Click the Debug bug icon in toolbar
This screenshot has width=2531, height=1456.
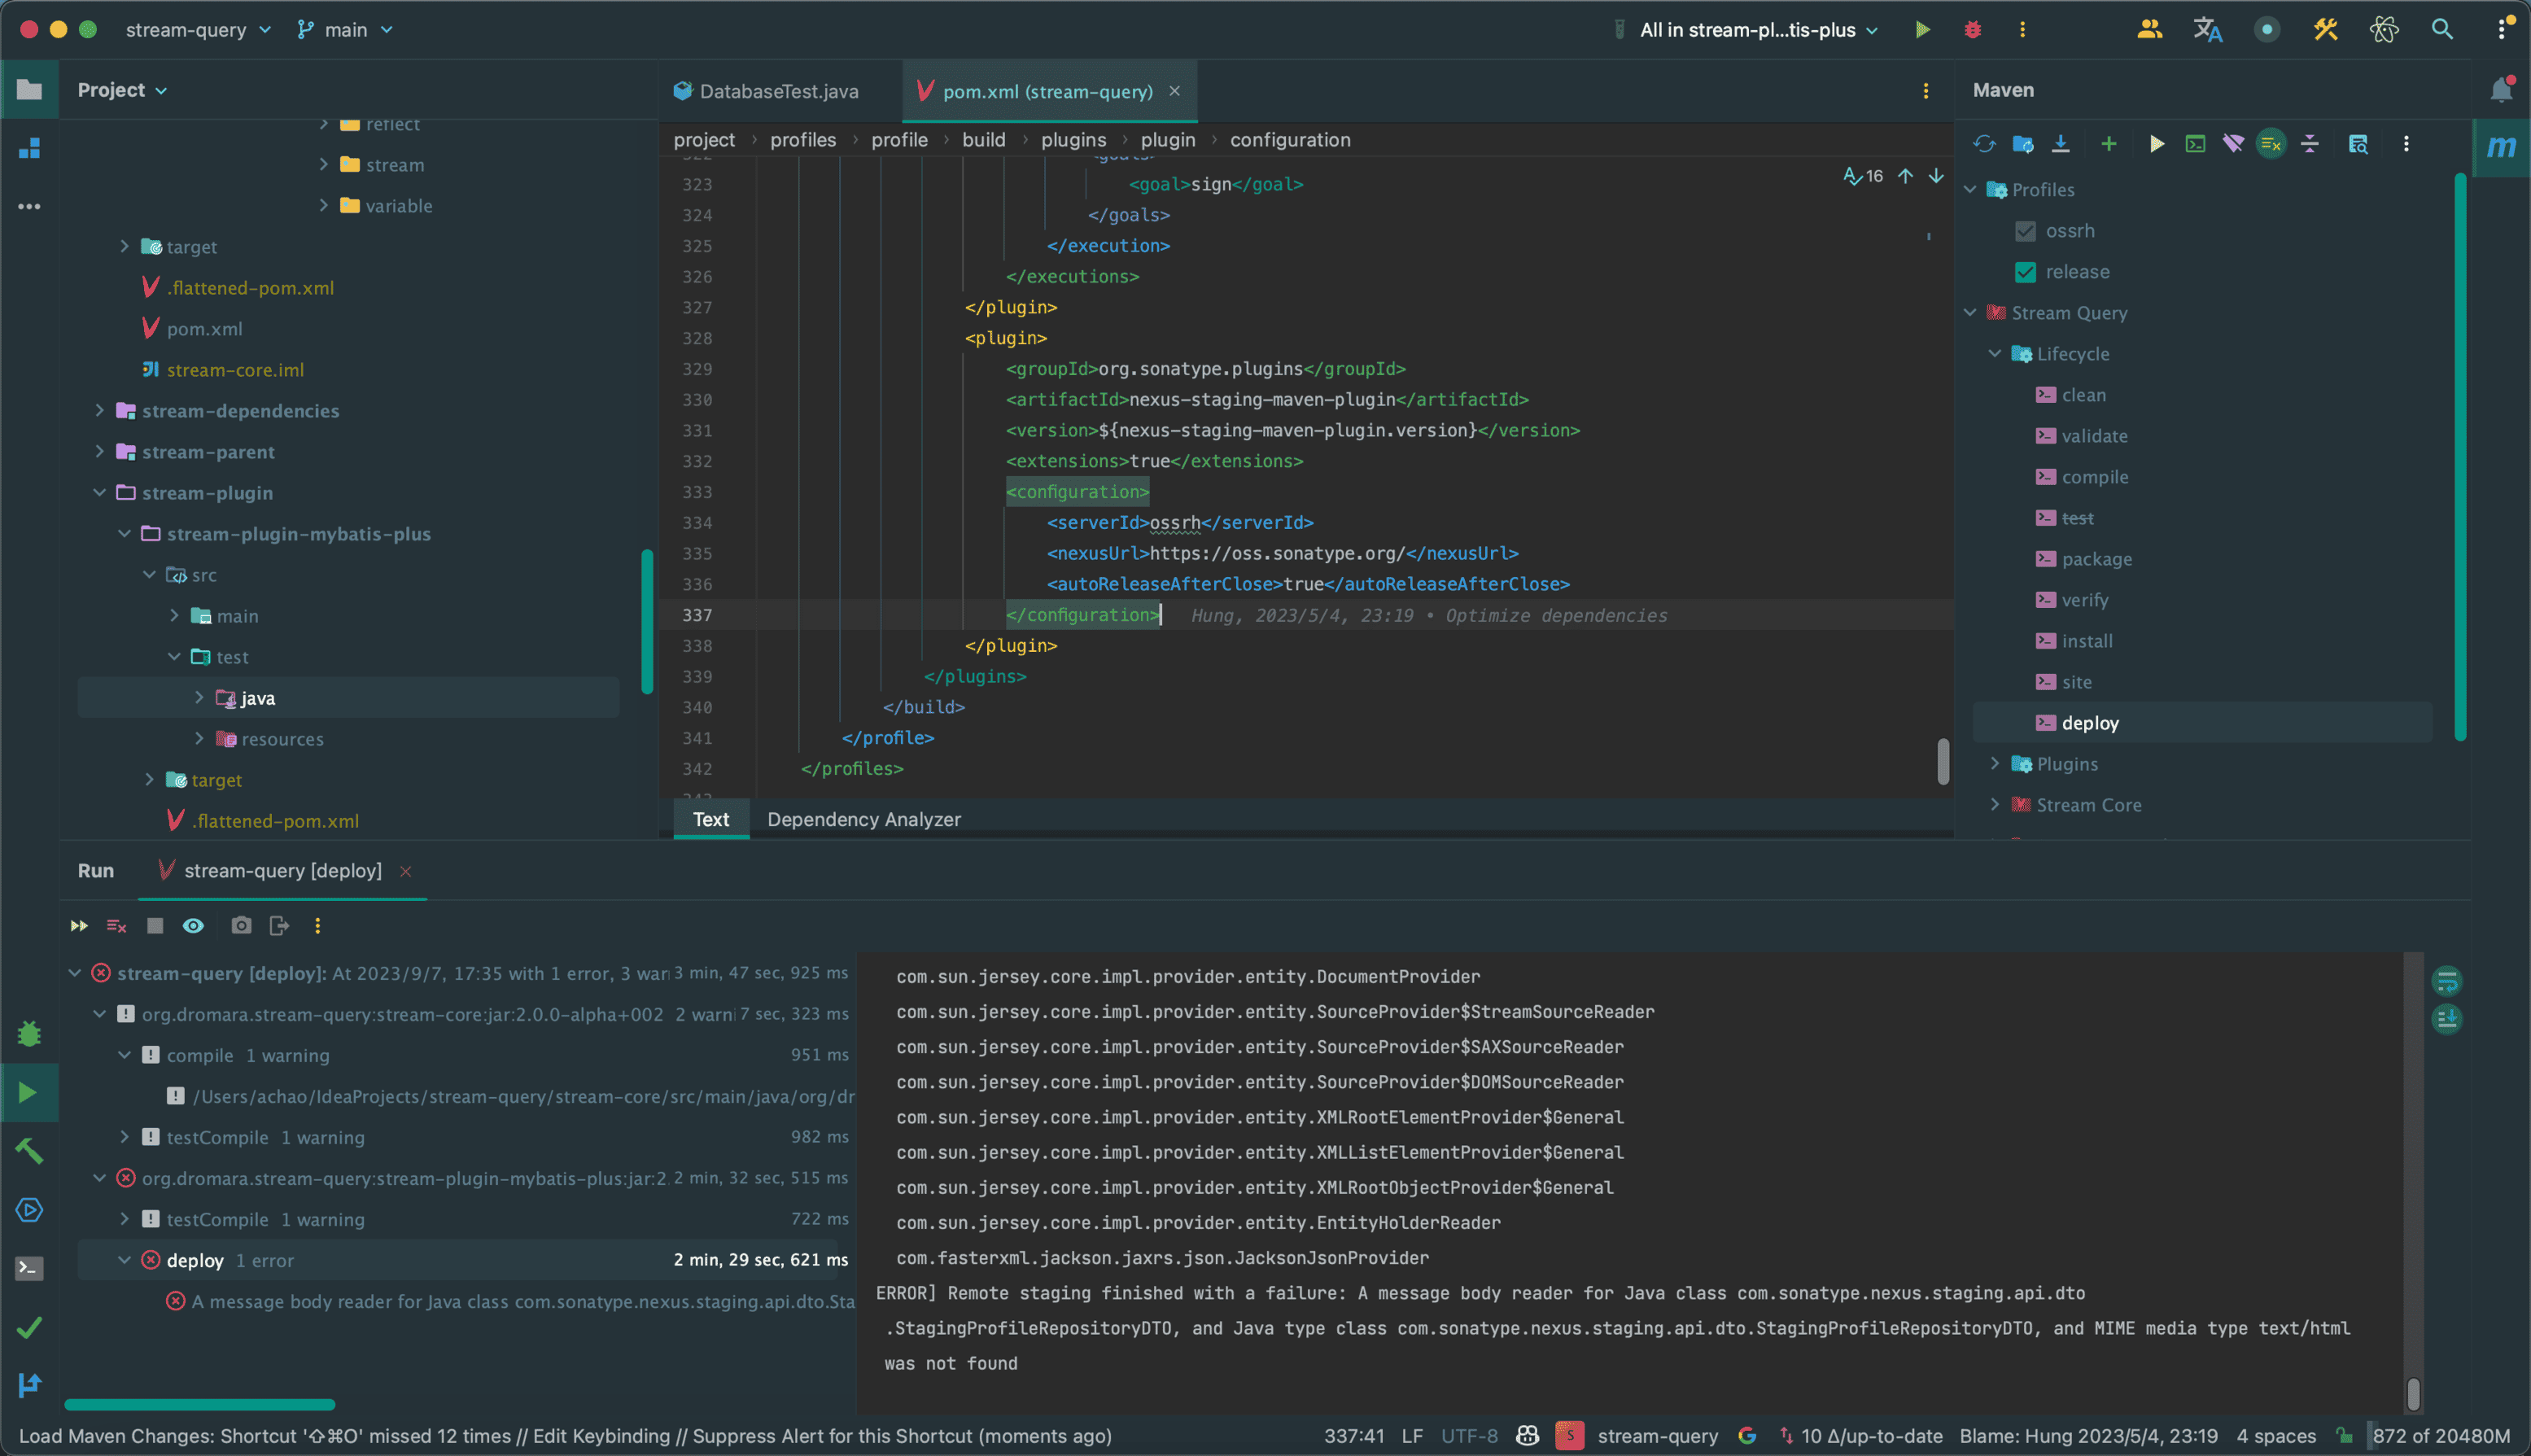click(x=1972, y=30)
